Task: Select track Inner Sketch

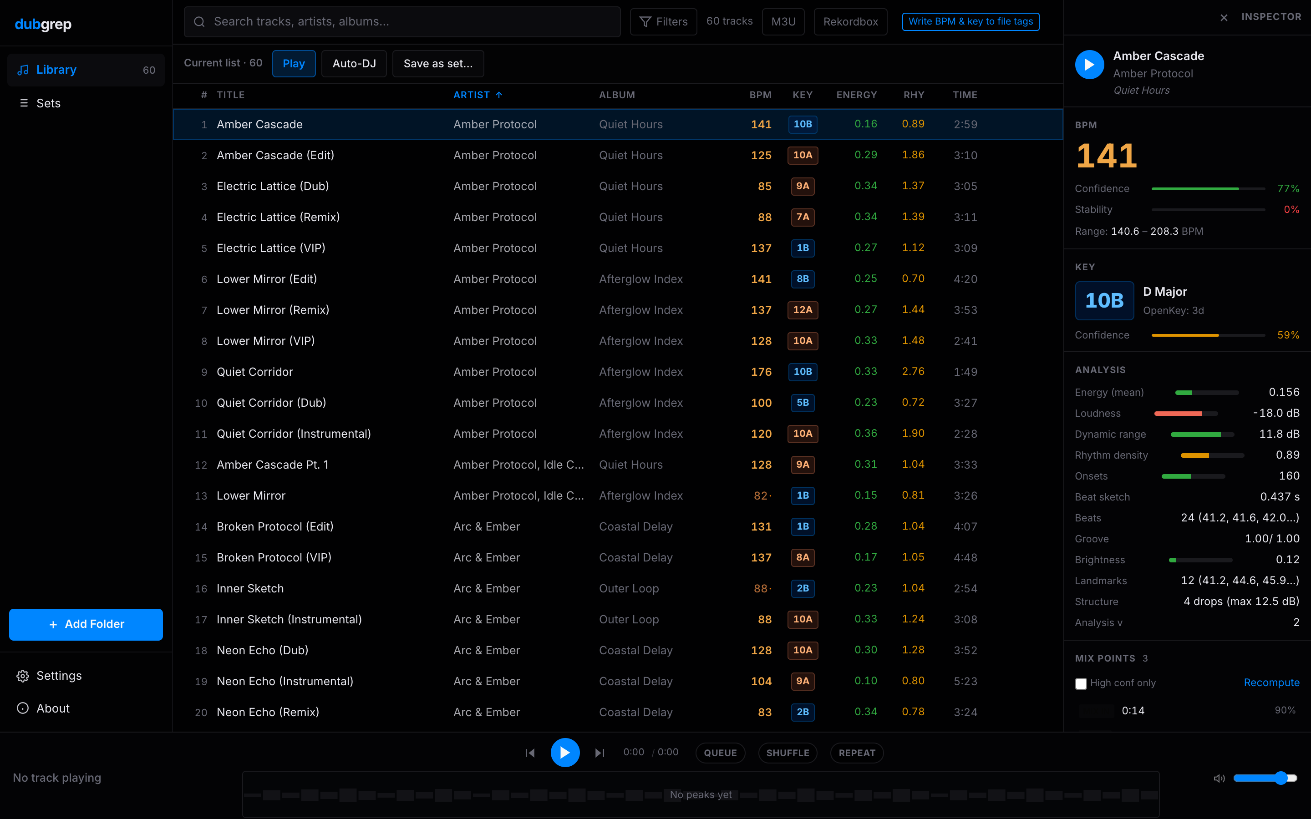Action: (x=618, y=588)
